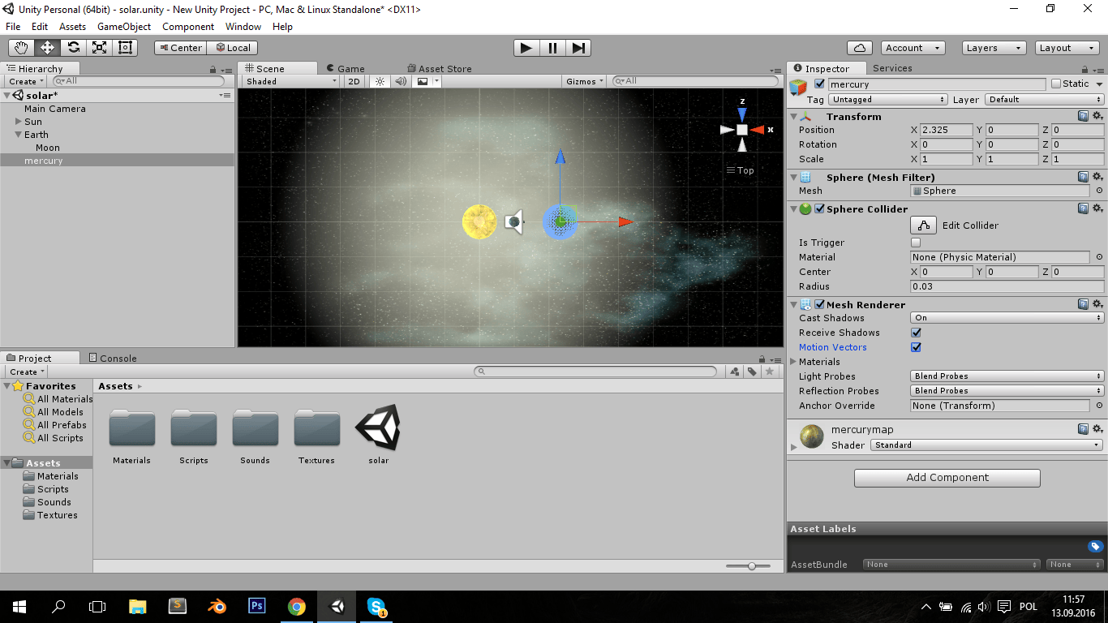The width and height of the screenshot is (1108, 623).
Task: Toggle Sphere Collider enabled checkbox
Action: pos(819,209)
